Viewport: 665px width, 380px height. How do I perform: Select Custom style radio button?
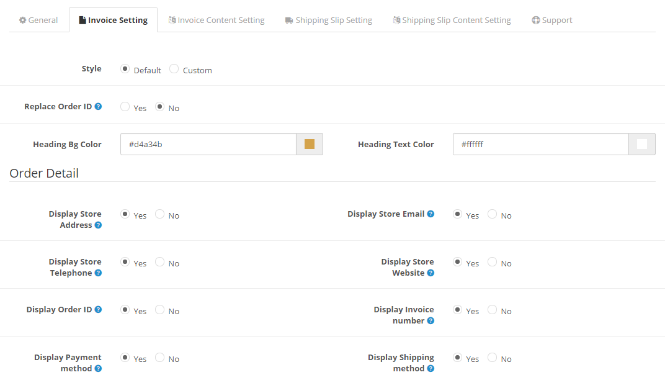click(174, 68)
